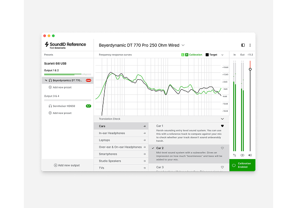The height and width of the screenshot is (208, 297).
Task: Disable calibration with Calibration Enabled button
Action: coord(242,165)
